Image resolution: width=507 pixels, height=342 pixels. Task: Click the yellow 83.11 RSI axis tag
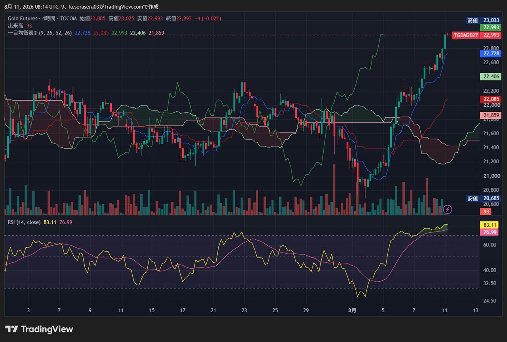[x=489, y=225]
